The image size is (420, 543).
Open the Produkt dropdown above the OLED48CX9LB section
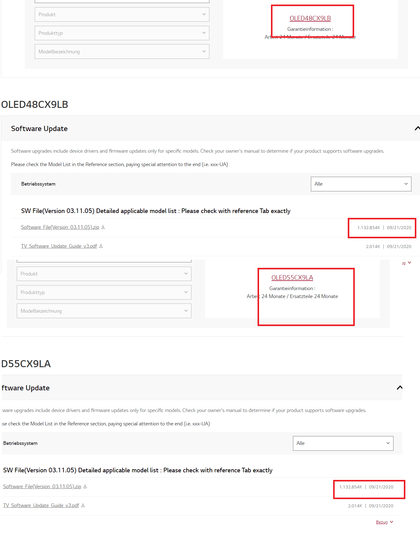pyautogui.click(x=122, y=14)
